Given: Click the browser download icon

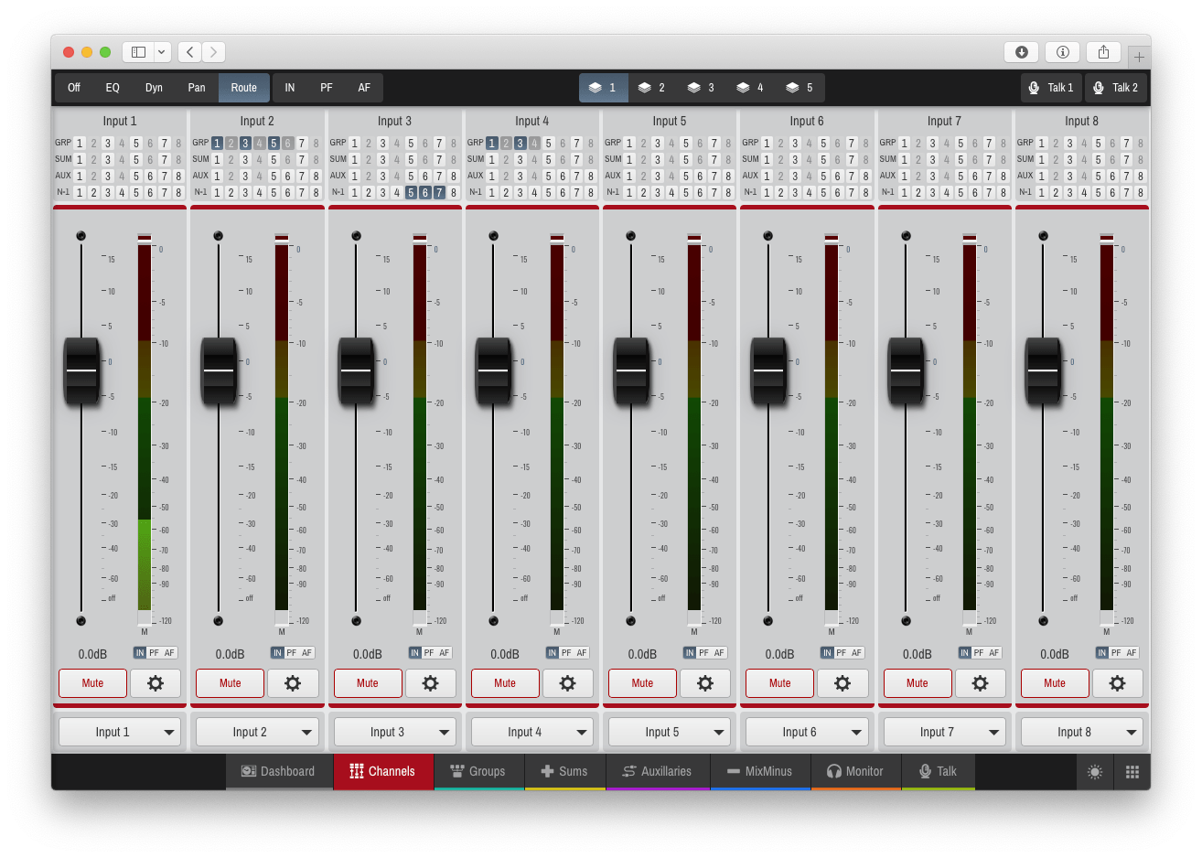Looking at the screenshot, I should click(x=1022, y=52).
